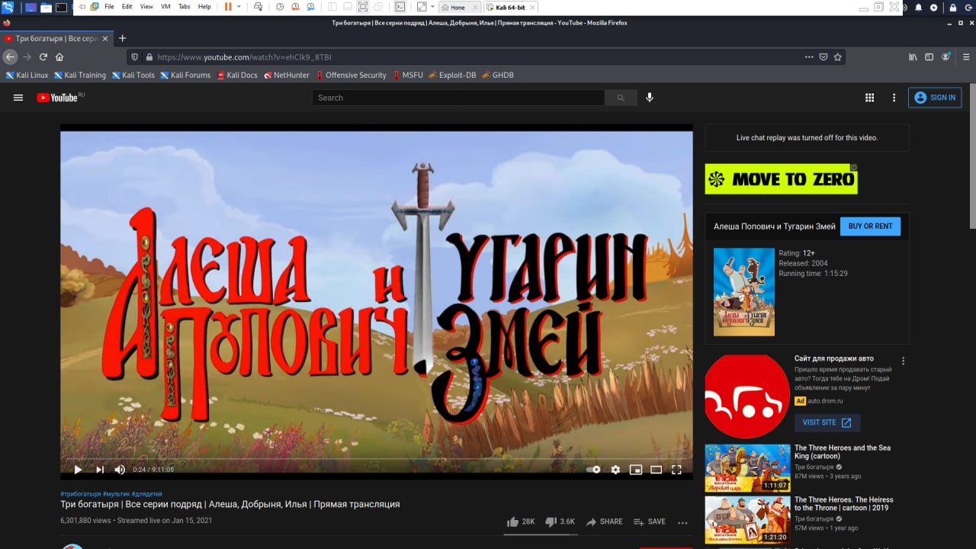Expand power options arrow beside pause
The width and height of the screenshot is (976, 549).
pos(239,7)
